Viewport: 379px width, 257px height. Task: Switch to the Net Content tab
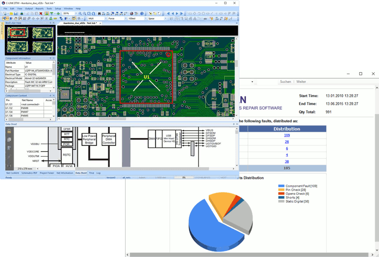[x=12, y=173]
